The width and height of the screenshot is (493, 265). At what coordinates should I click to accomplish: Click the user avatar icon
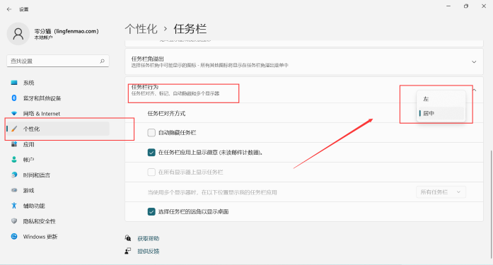pos(18,34)
